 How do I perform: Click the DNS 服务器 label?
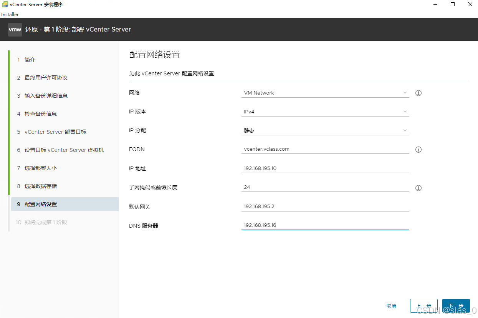(x=144, y=226)
